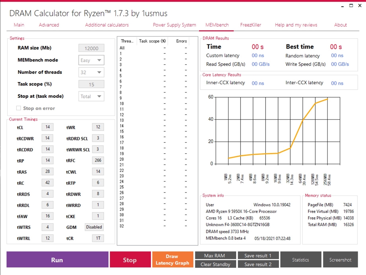Image resolution: width=366 pixels, height=275 pixels.
Task: Click the tRC value 42 field
Action: pyautogui.click(x=48, y=182)
